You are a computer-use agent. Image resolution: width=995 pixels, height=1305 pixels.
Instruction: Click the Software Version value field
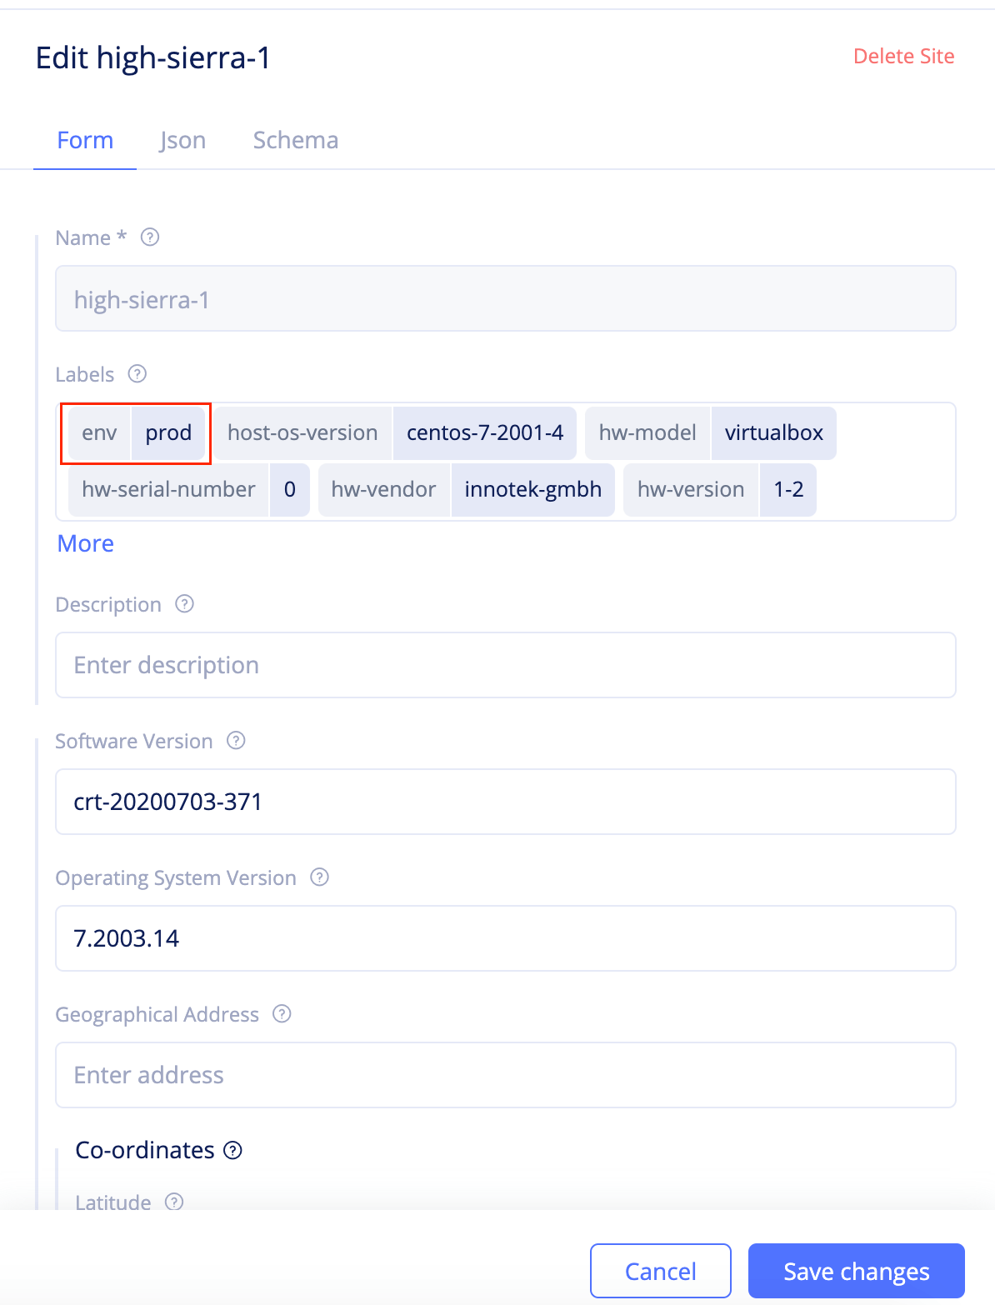(x=505, y=802)
